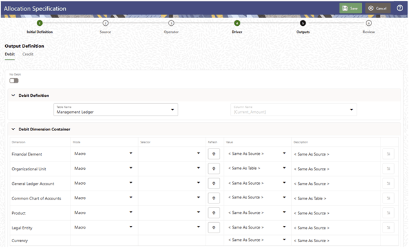Open Mode dropdown for Legal Entity
The height and width of the screenshot is (248, 409).
pyautogui.click(x=103, y=227)
